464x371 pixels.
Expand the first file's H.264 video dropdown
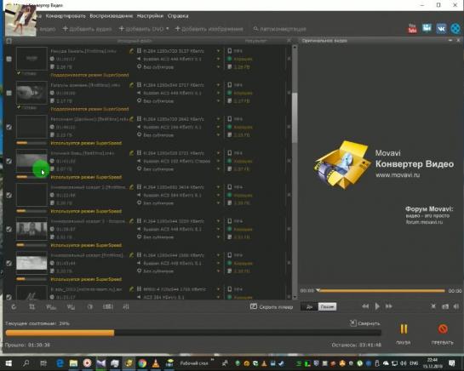pyautogui.click(x=219, y=51)
